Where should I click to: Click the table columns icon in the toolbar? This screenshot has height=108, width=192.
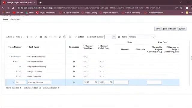coord(41,37)
